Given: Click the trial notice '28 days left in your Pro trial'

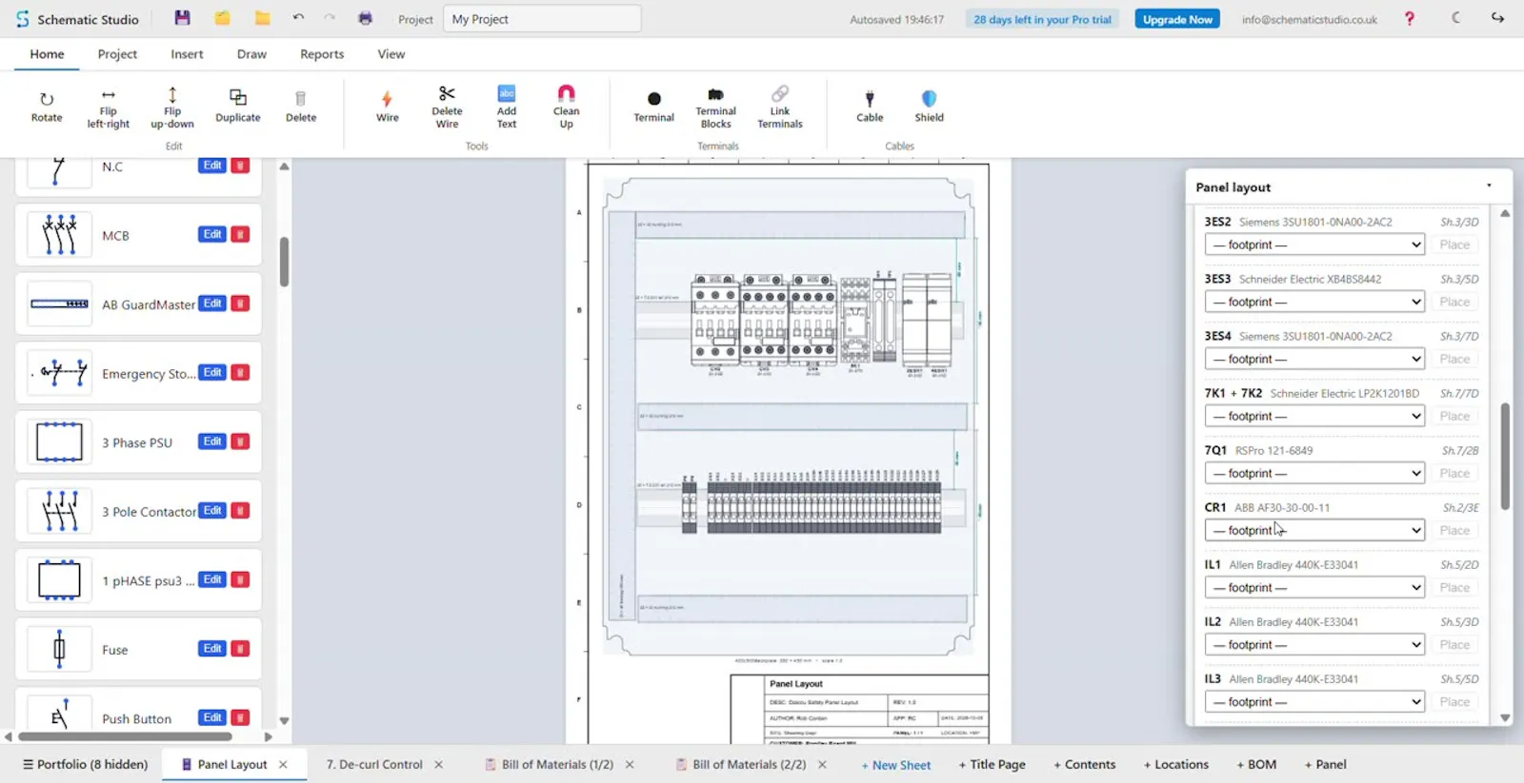Looking at the screenshot, I should click(x=1042, y=19).
